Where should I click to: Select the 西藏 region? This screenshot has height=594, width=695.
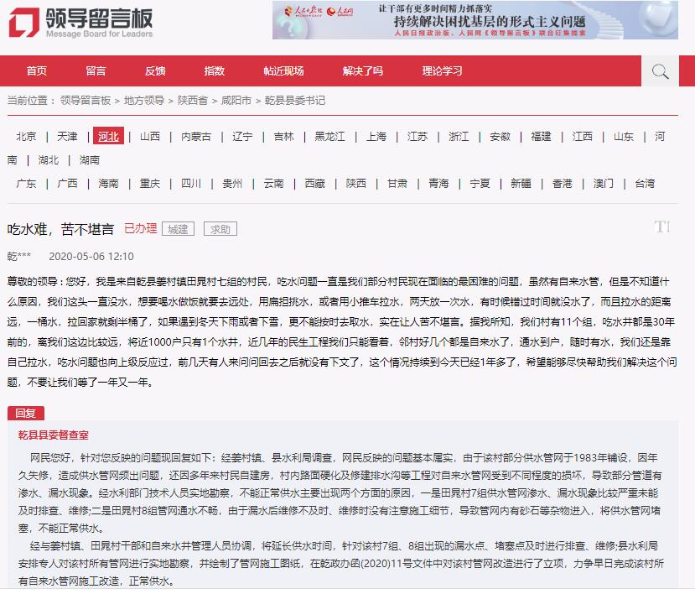click(314, 183)
